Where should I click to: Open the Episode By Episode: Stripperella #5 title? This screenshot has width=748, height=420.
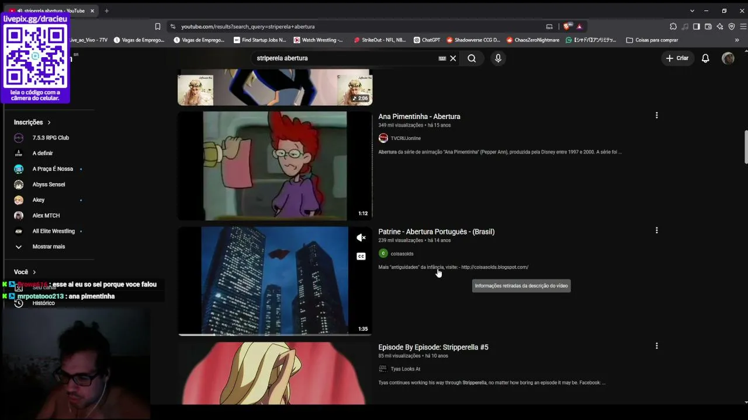tap(433, 347)
